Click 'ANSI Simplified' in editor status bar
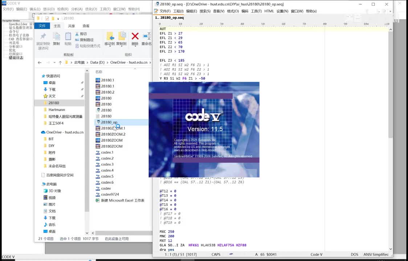The image size is (408, 261). pyautogui.click(x=376, y=254)
